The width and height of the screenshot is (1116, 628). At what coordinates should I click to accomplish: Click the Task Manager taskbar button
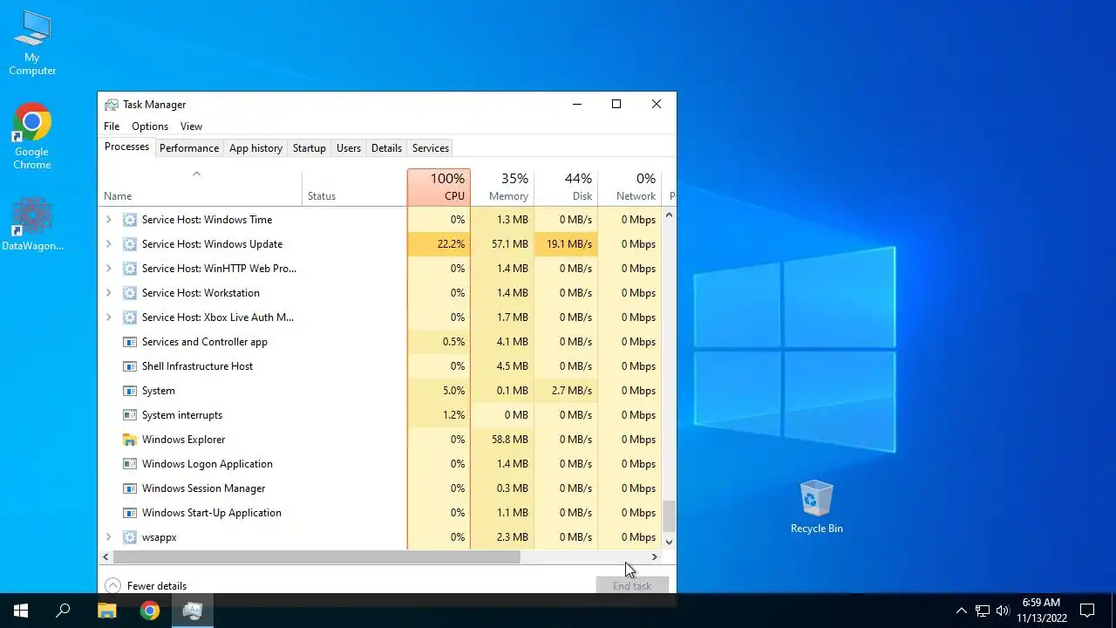pos(193,611)
